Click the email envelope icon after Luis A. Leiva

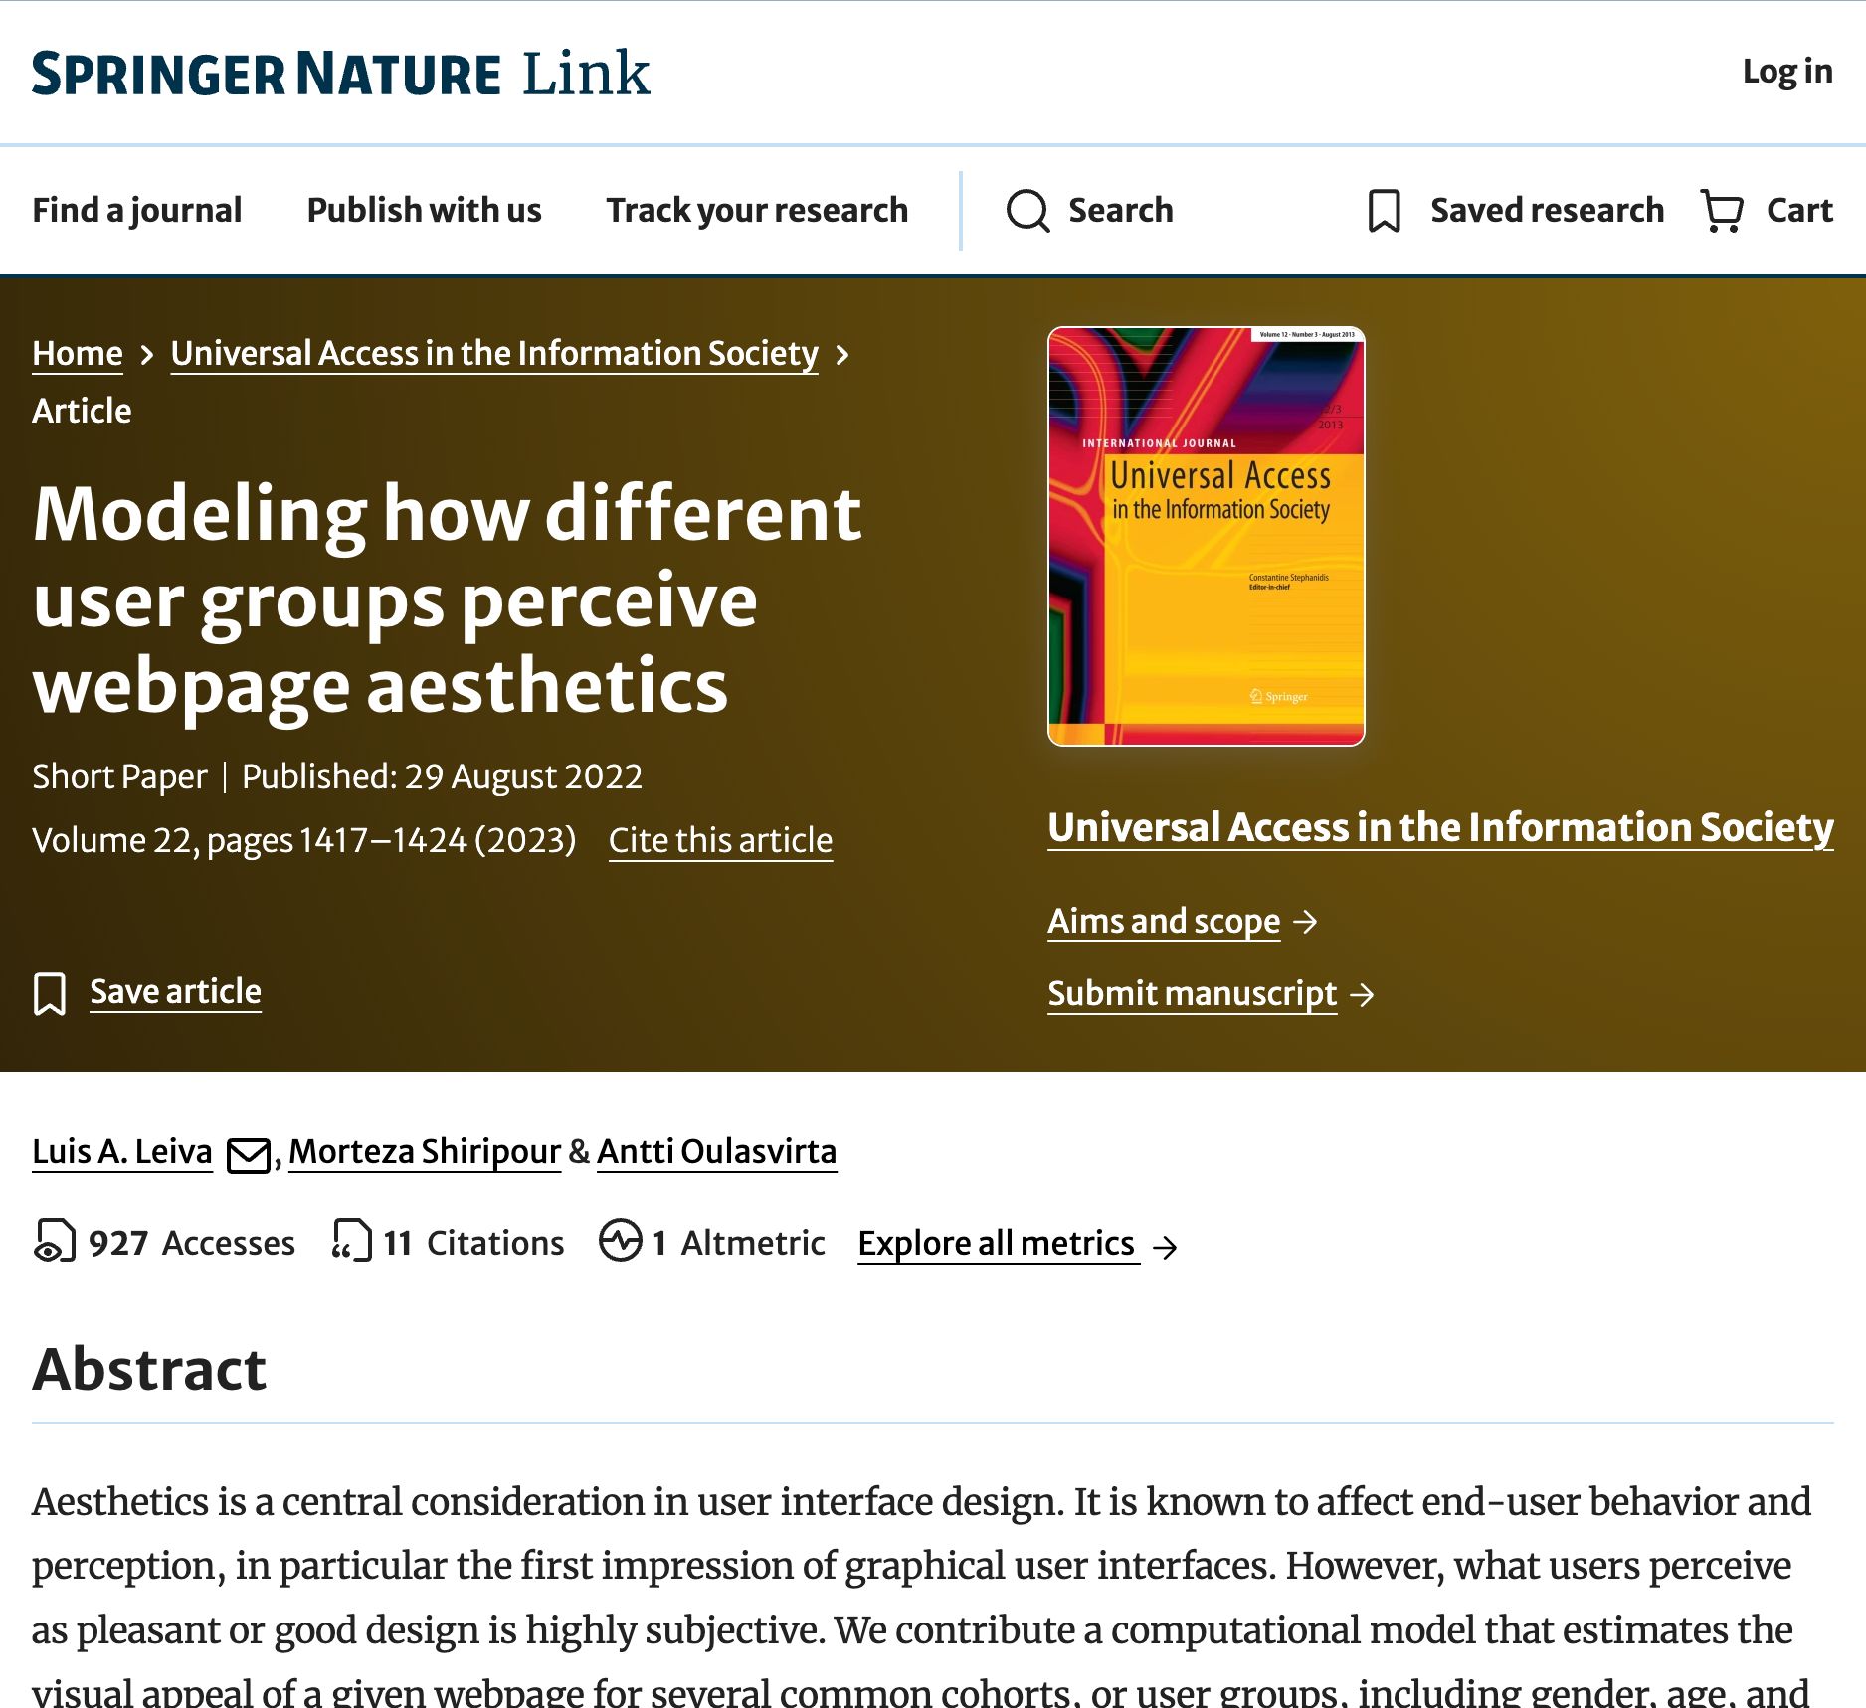[x=249, y=1155]
